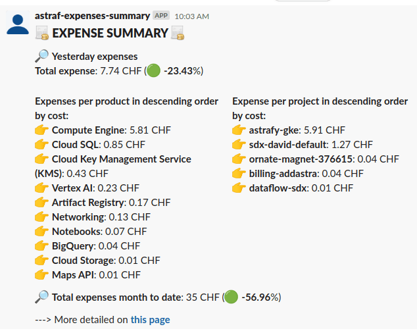Click pointing hand emoji for Cloud Key Management
Screen dimensions: 417x333
coord(41,159)
